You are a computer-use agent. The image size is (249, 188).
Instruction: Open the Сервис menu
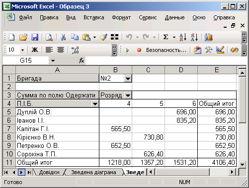(148, 17)
